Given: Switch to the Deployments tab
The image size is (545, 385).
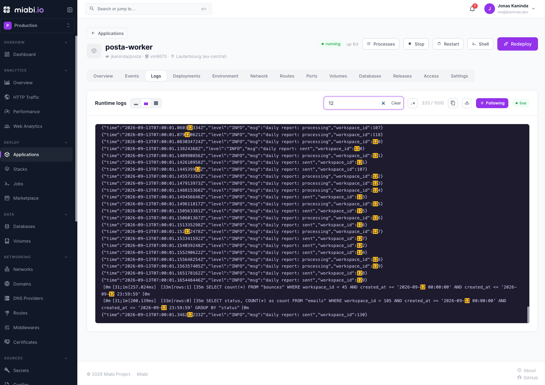Looking at the screenshot, I should tap(187, 76).
